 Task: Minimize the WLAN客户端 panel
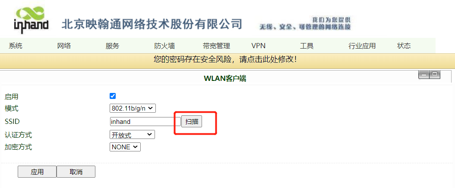[424, 74]
